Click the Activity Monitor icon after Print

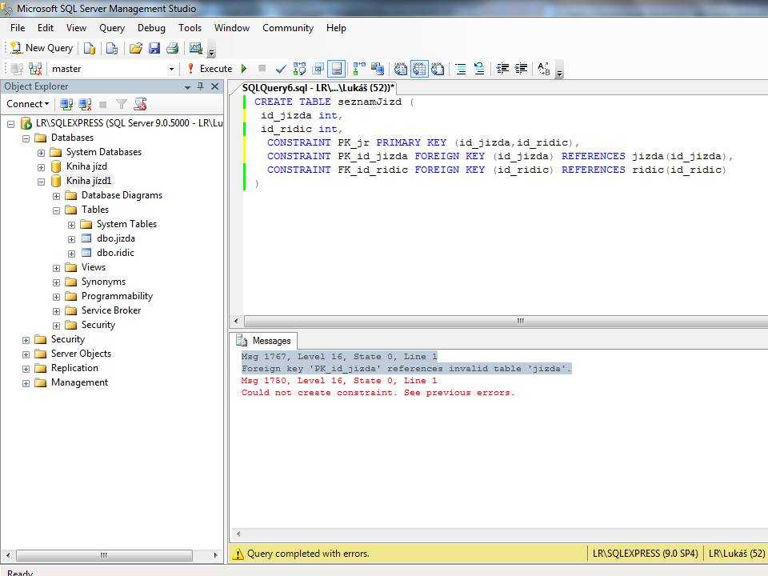[x=196, y=48]
